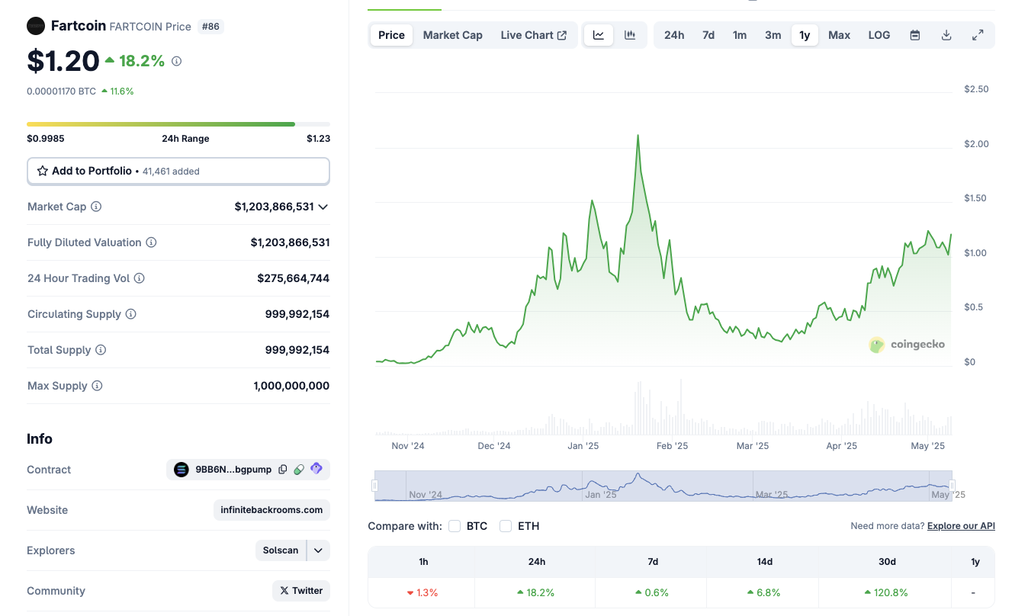This screenshot has height=616, width=1028.
Task: Select the 1m time range
Action: tap(740, 35)
